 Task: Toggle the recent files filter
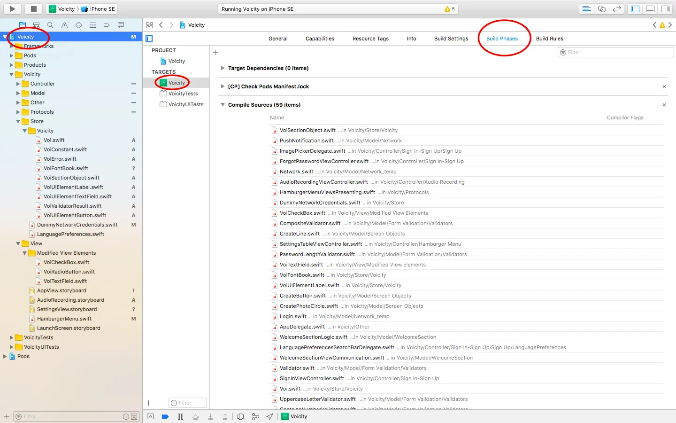click(126, 416)
